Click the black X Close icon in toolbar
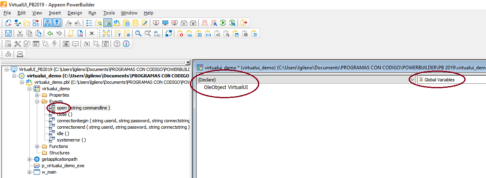486x178 pixels. click(91, 33)
